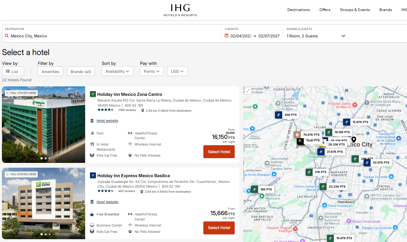407x242 pixels.
Task: Select the 70.67K PTS map marker
Action: [308, 135]
